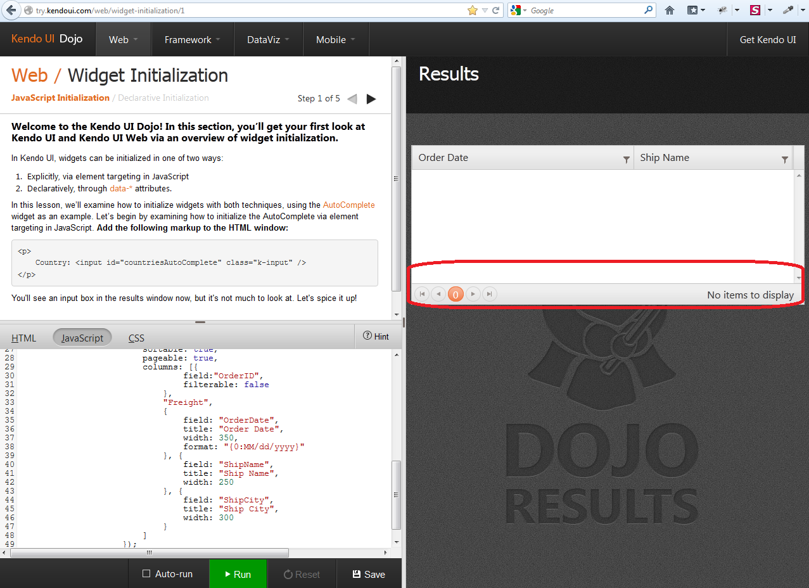Click the Hint button
Screen dimensions: 809x588
tap(376, 336)
